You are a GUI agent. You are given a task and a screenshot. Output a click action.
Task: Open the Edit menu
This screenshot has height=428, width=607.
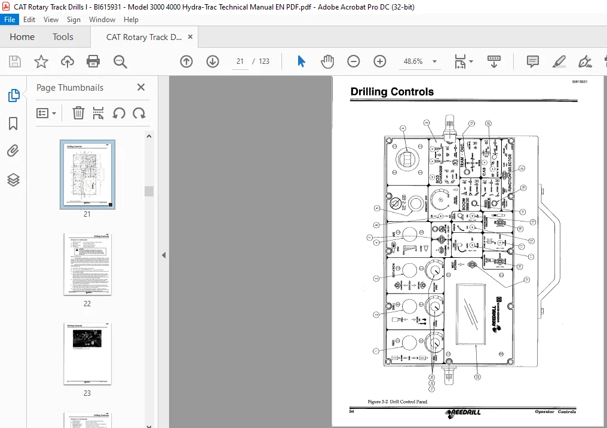29,19
